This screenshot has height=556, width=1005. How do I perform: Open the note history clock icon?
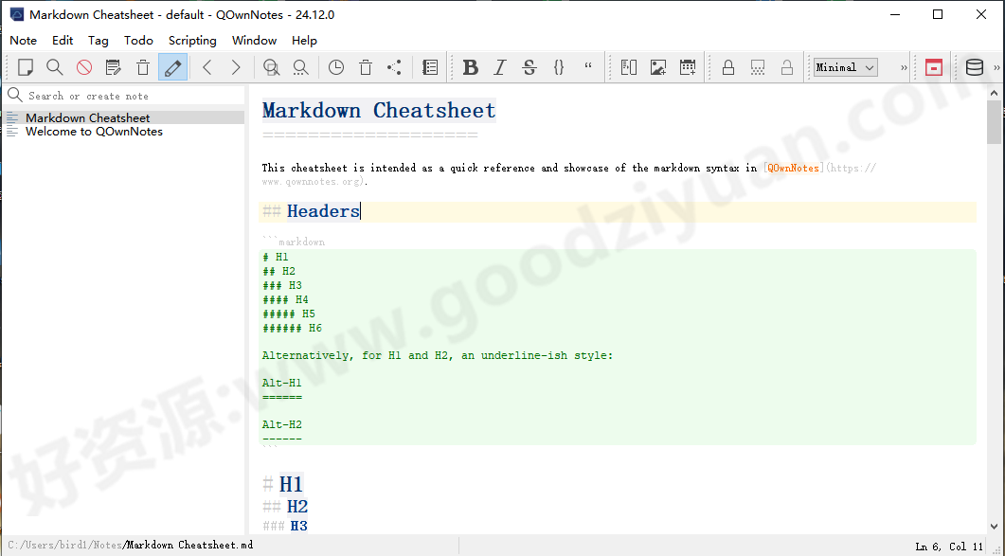point(336,67)
